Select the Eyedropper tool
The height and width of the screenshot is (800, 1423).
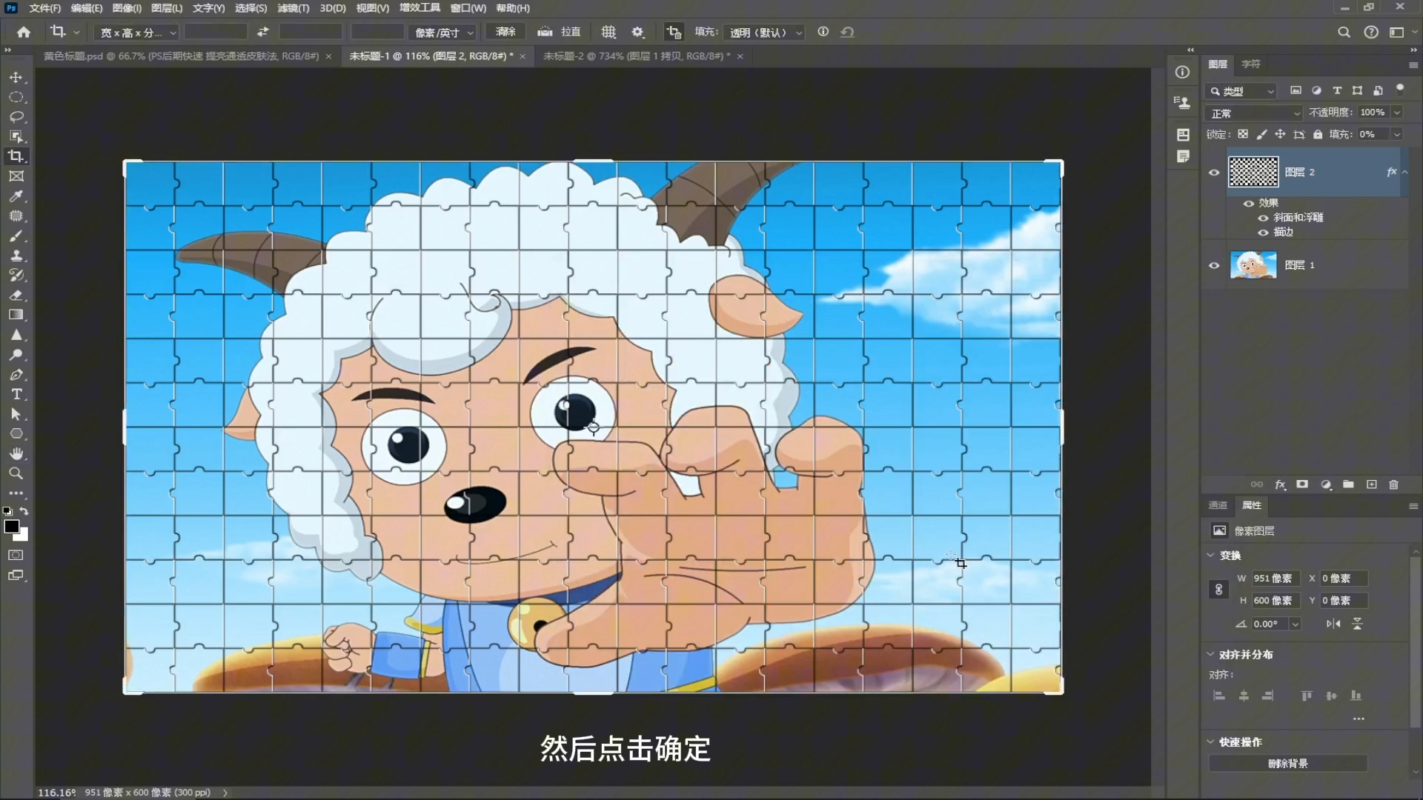16,196
